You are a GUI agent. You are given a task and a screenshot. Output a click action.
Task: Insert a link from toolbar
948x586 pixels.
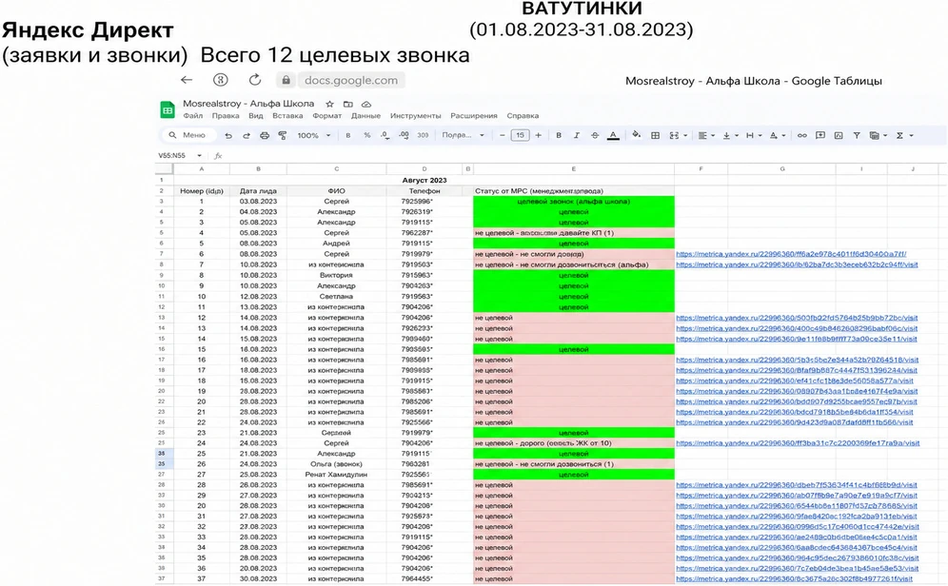point(801,135)
